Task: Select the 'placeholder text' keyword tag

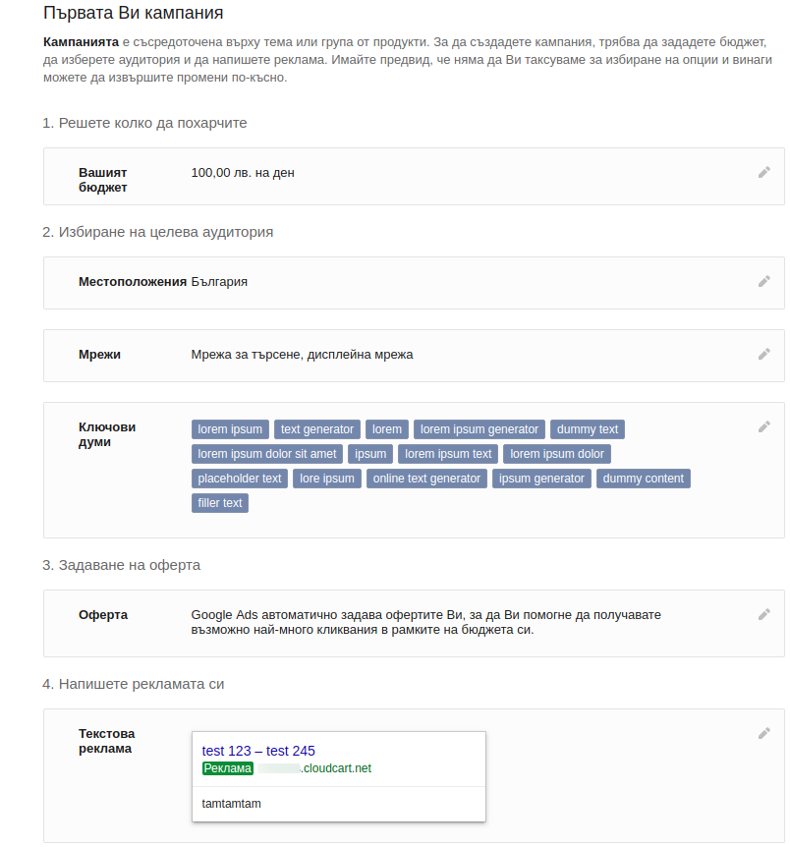Action: click(240, 479)
